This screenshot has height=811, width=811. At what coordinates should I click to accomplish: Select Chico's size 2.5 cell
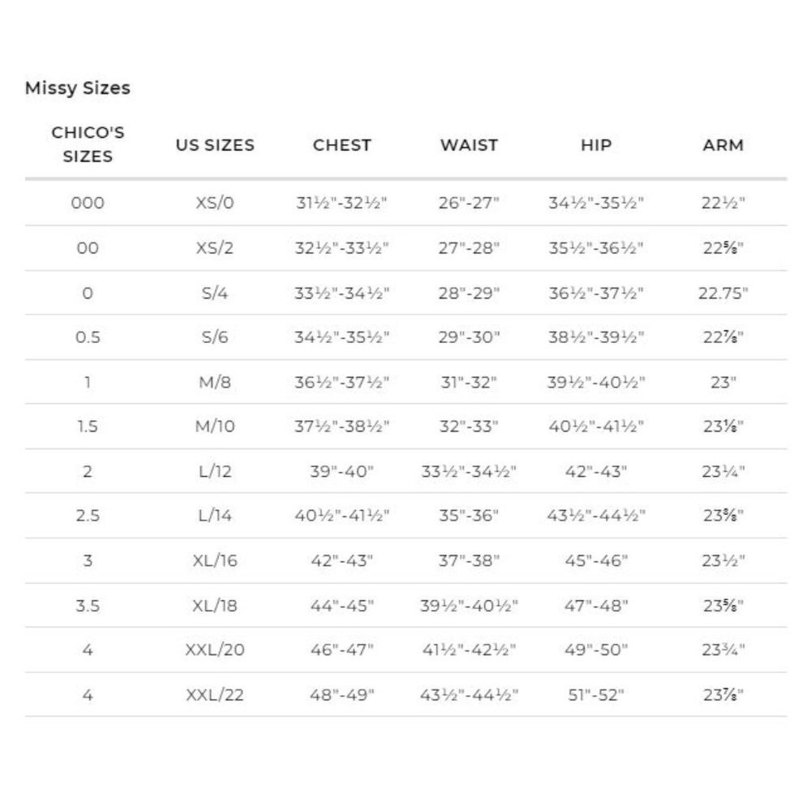(x=88, y=516)
